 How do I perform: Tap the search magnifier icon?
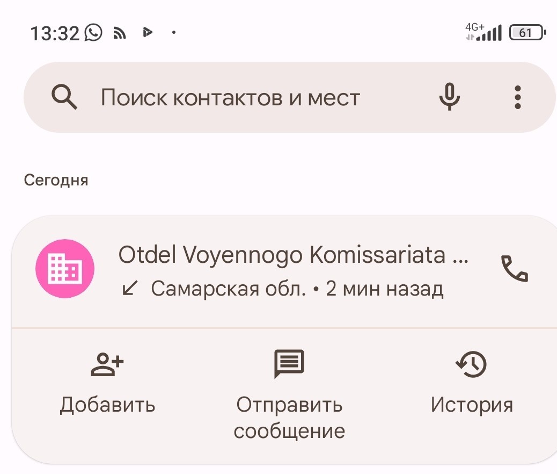click(64, 97)
